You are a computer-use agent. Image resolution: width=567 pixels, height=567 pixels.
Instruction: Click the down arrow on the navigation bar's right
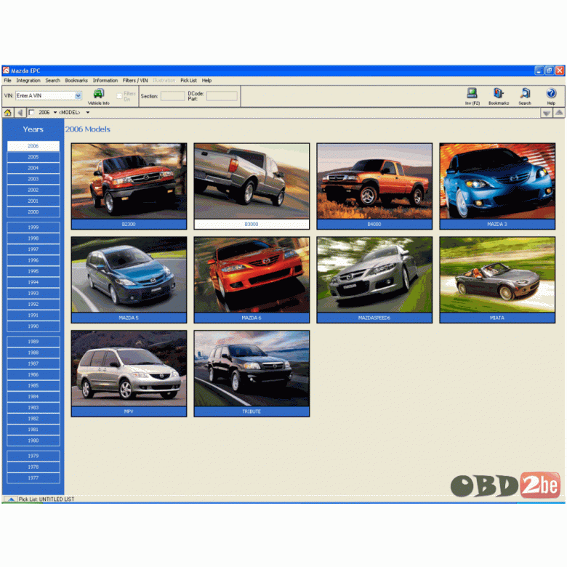click(x=547, y=113)
